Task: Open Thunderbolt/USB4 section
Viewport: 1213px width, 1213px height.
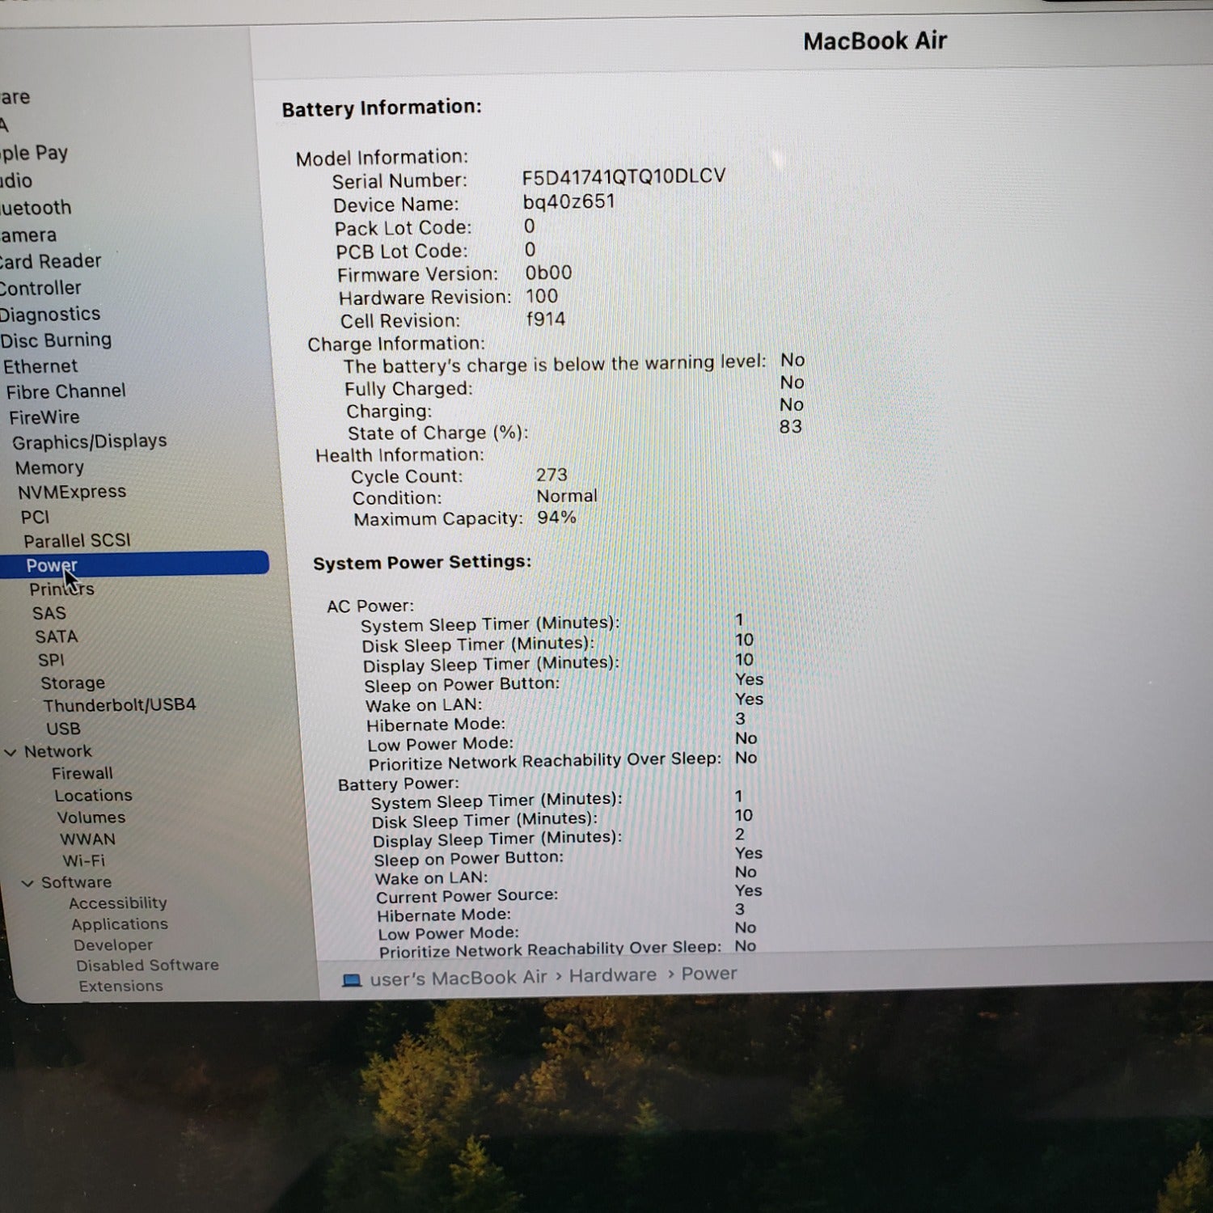Action: click(x=120, y=705)
